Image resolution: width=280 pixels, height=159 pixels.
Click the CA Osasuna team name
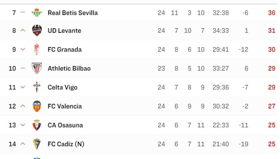[65, 125]
